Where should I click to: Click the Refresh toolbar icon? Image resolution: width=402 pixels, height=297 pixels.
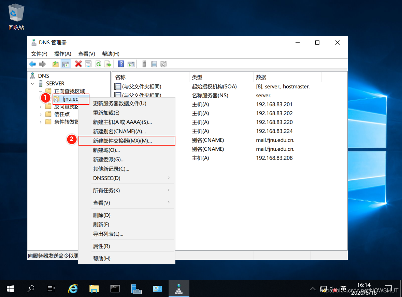(x=98, y=64)
